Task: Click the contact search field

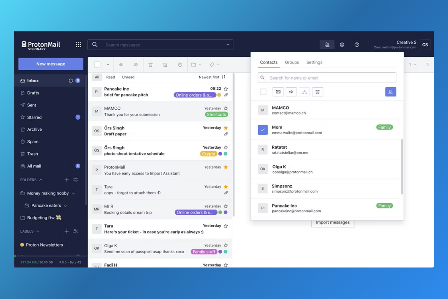Action: click(326, 77)
